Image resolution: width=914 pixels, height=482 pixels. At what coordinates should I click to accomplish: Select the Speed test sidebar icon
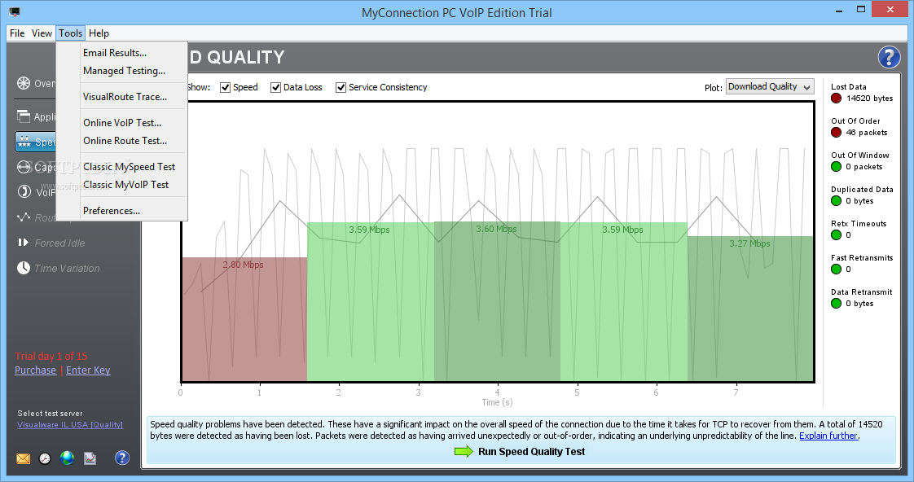pos(24,142)
